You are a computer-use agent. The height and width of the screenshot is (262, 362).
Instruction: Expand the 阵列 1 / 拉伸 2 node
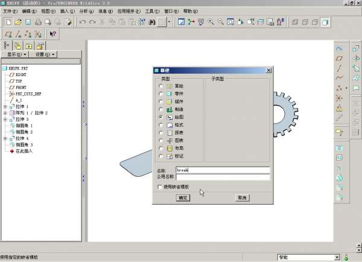(x=5, y=113)
